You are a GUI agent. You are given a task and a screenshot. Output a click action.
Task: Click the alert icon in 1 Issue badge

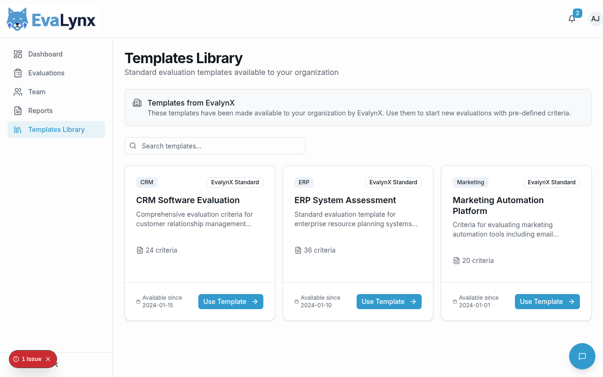[x=16, y=359]
